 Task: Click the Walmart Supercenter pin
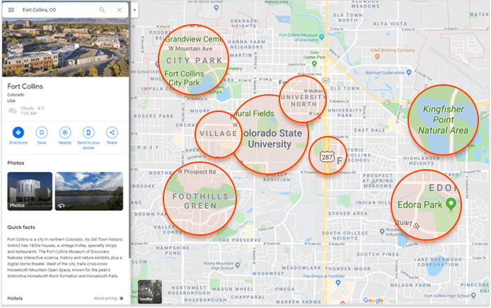click(x=409, y=72)
